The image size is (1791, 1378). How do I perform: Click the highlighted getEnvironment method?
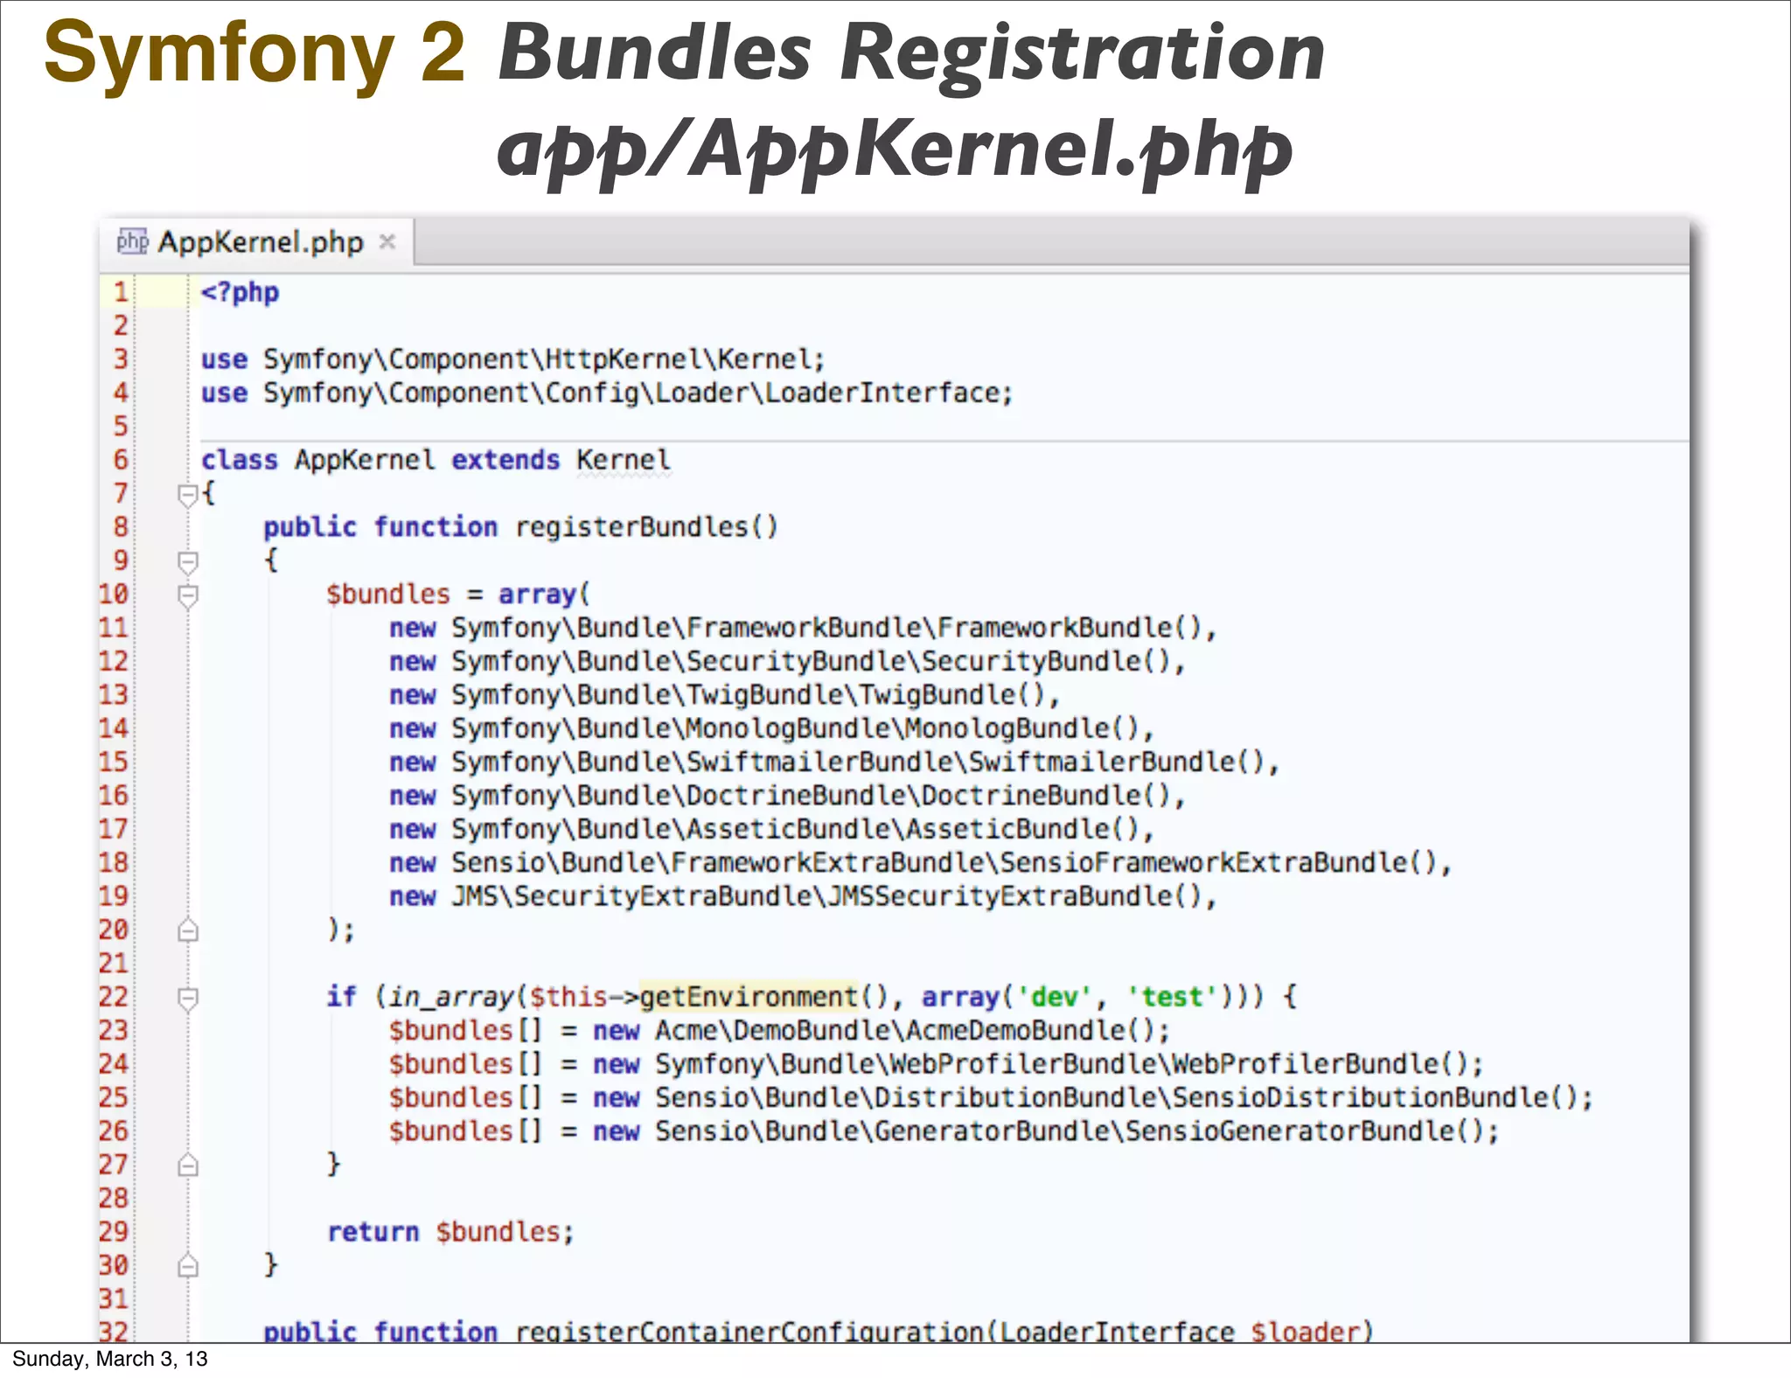(749, 998)
